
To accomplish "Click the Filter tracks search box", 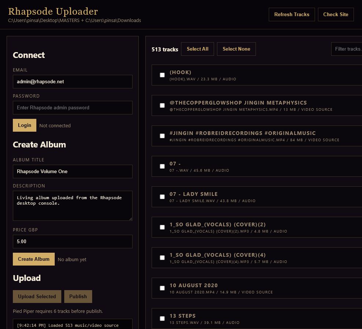I will pos(347,49).
